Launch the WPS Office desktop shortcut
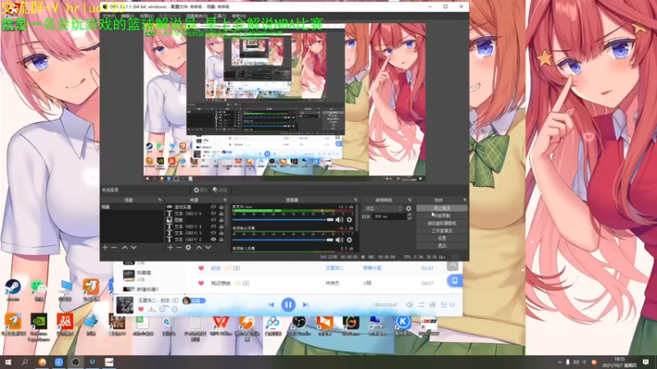The height and width of the screenshot is (369, 657). click(221, 325)
